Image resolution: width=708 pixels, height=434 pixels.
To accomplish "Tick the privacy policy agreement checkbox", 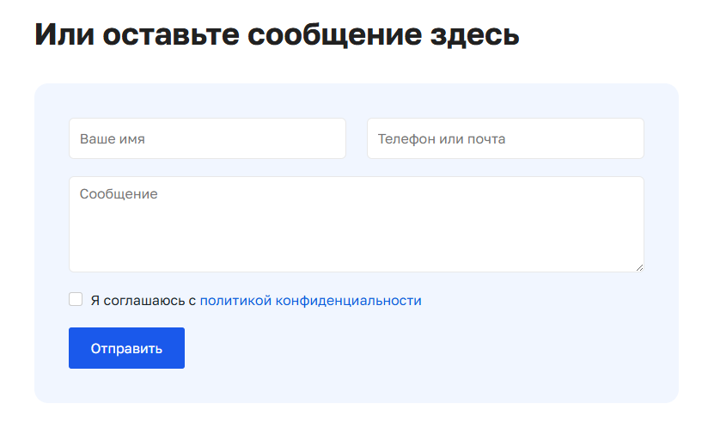I will coord(76,299).
